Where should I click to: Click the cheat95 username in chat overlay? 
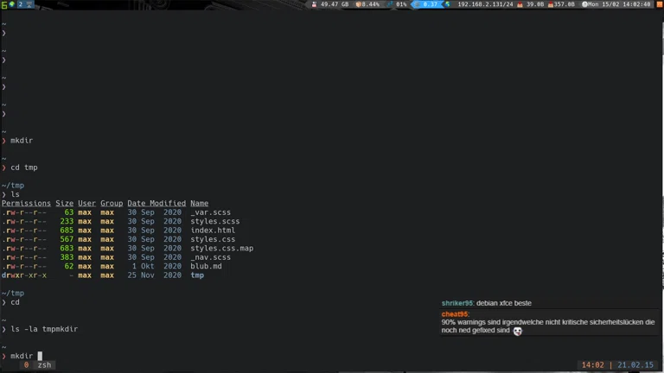455,314
